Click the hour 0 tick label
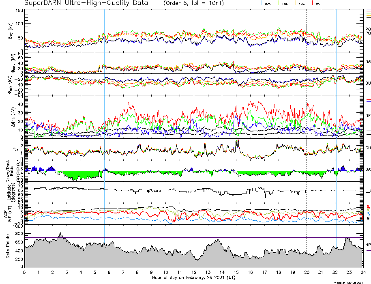The width and height of the screenshot is (371, 284). (25, 272)
